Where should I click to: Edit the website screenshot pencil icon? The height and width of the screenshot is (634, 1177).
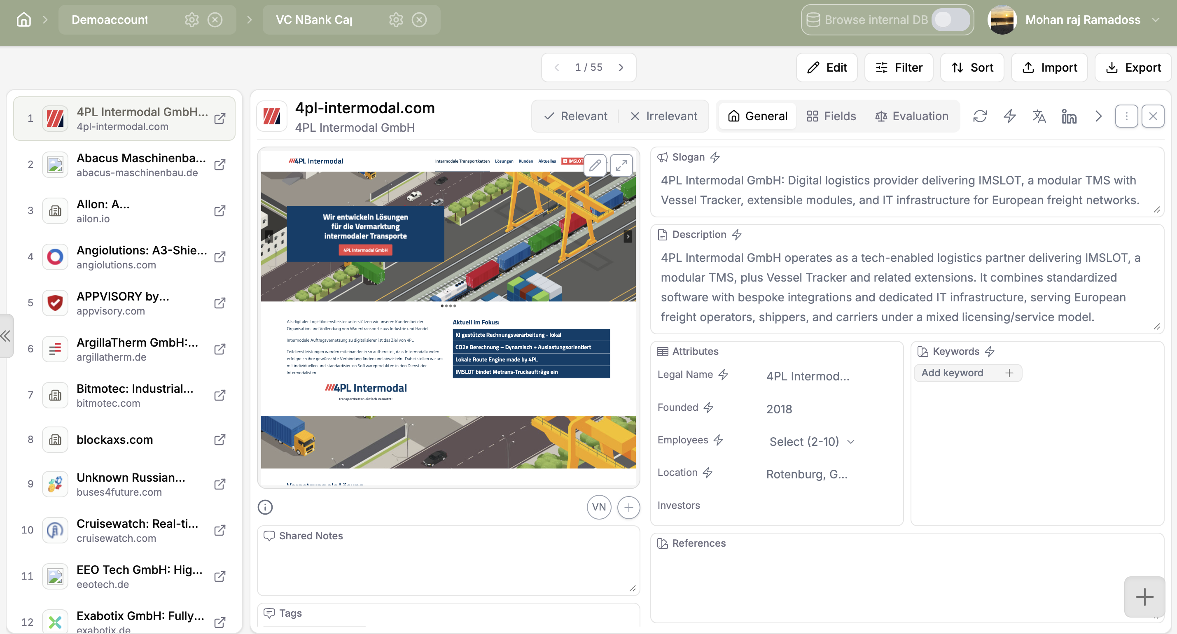pyautogui.click(x=595, y=165)
